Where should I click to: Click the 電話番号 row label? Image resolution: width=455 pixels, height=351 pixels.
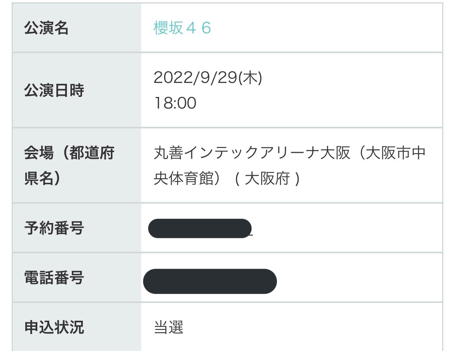click(54, 277)
